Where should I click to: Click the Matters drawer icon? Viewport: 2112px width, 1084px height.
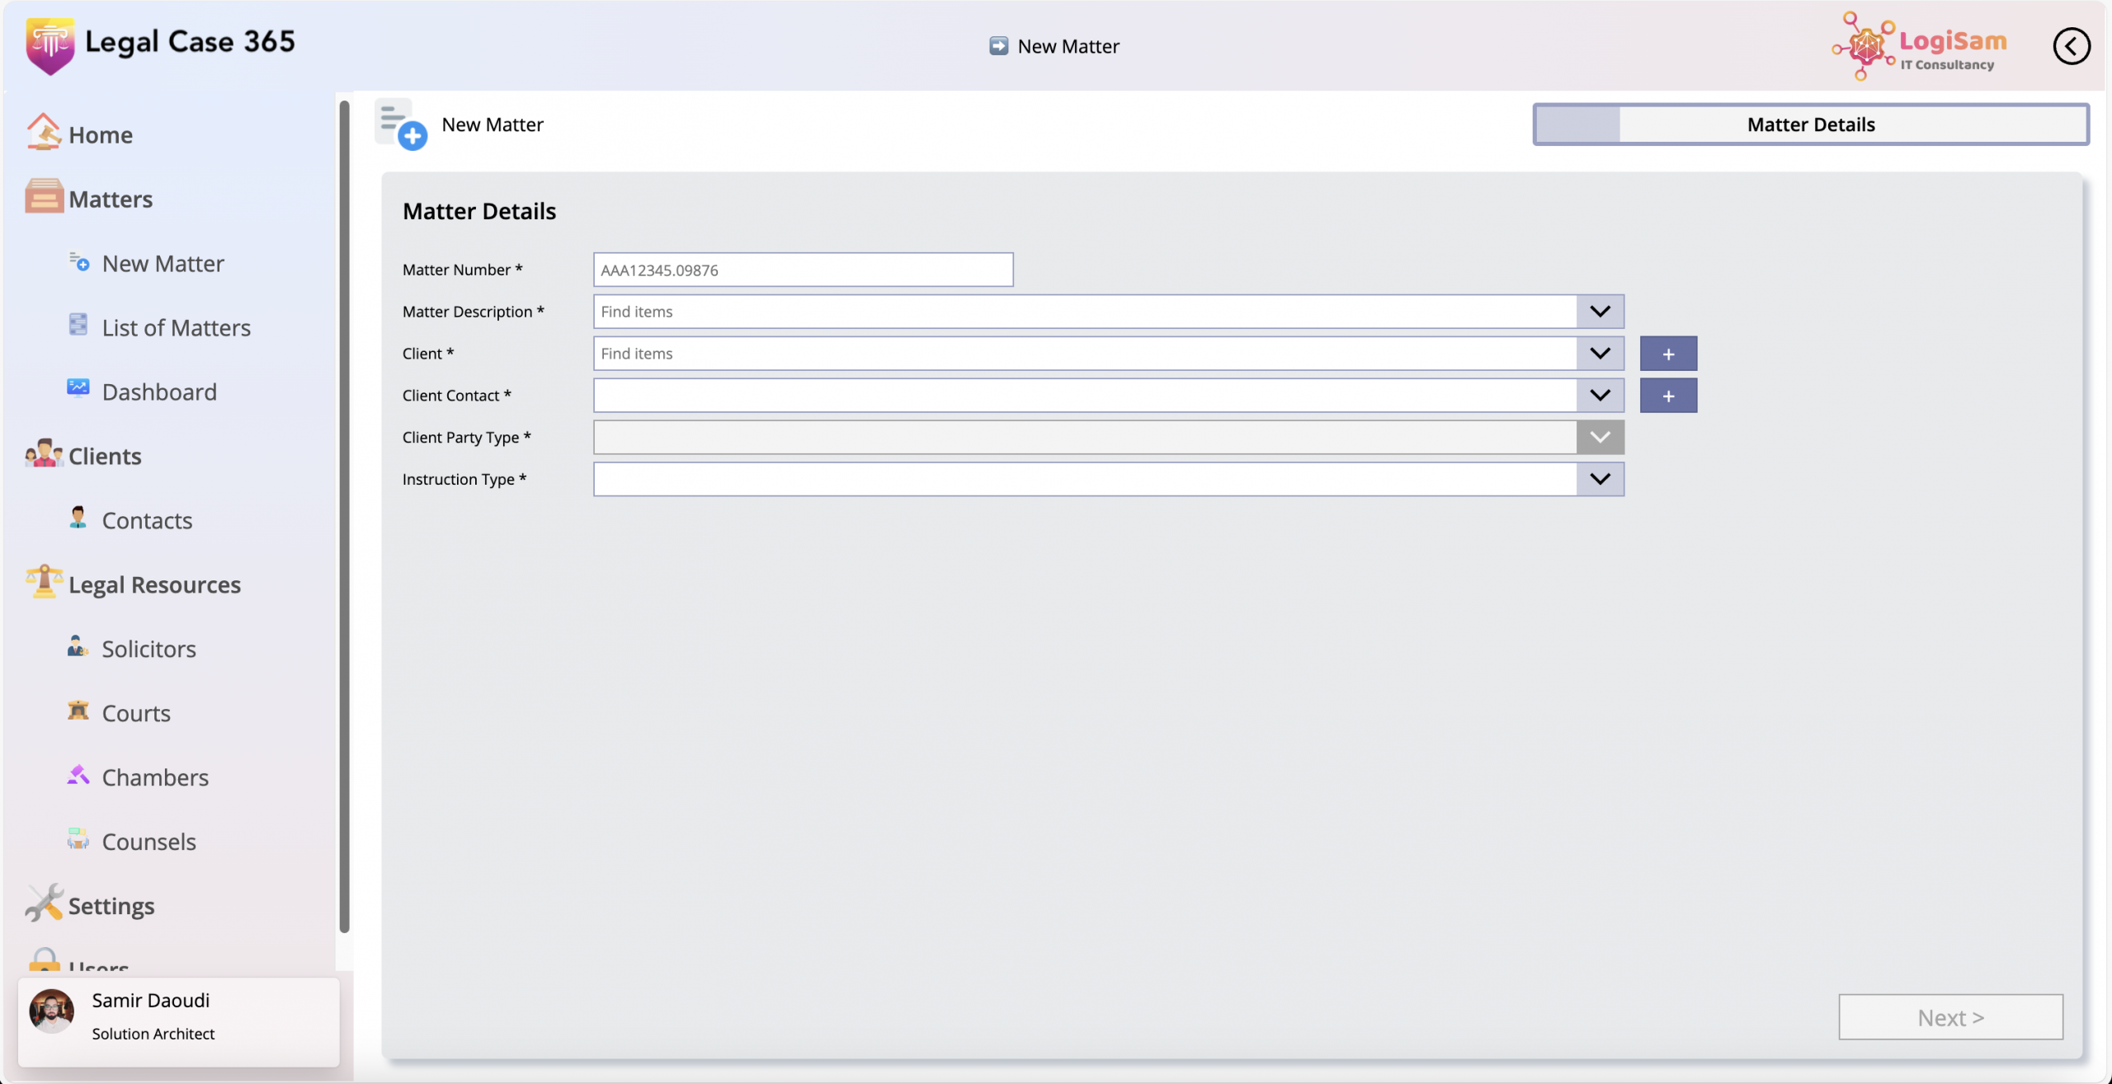[44, 197]
